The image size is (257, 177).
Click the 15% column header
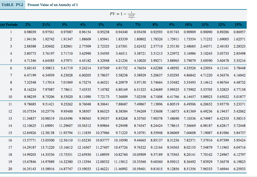(x=238, y=25)
